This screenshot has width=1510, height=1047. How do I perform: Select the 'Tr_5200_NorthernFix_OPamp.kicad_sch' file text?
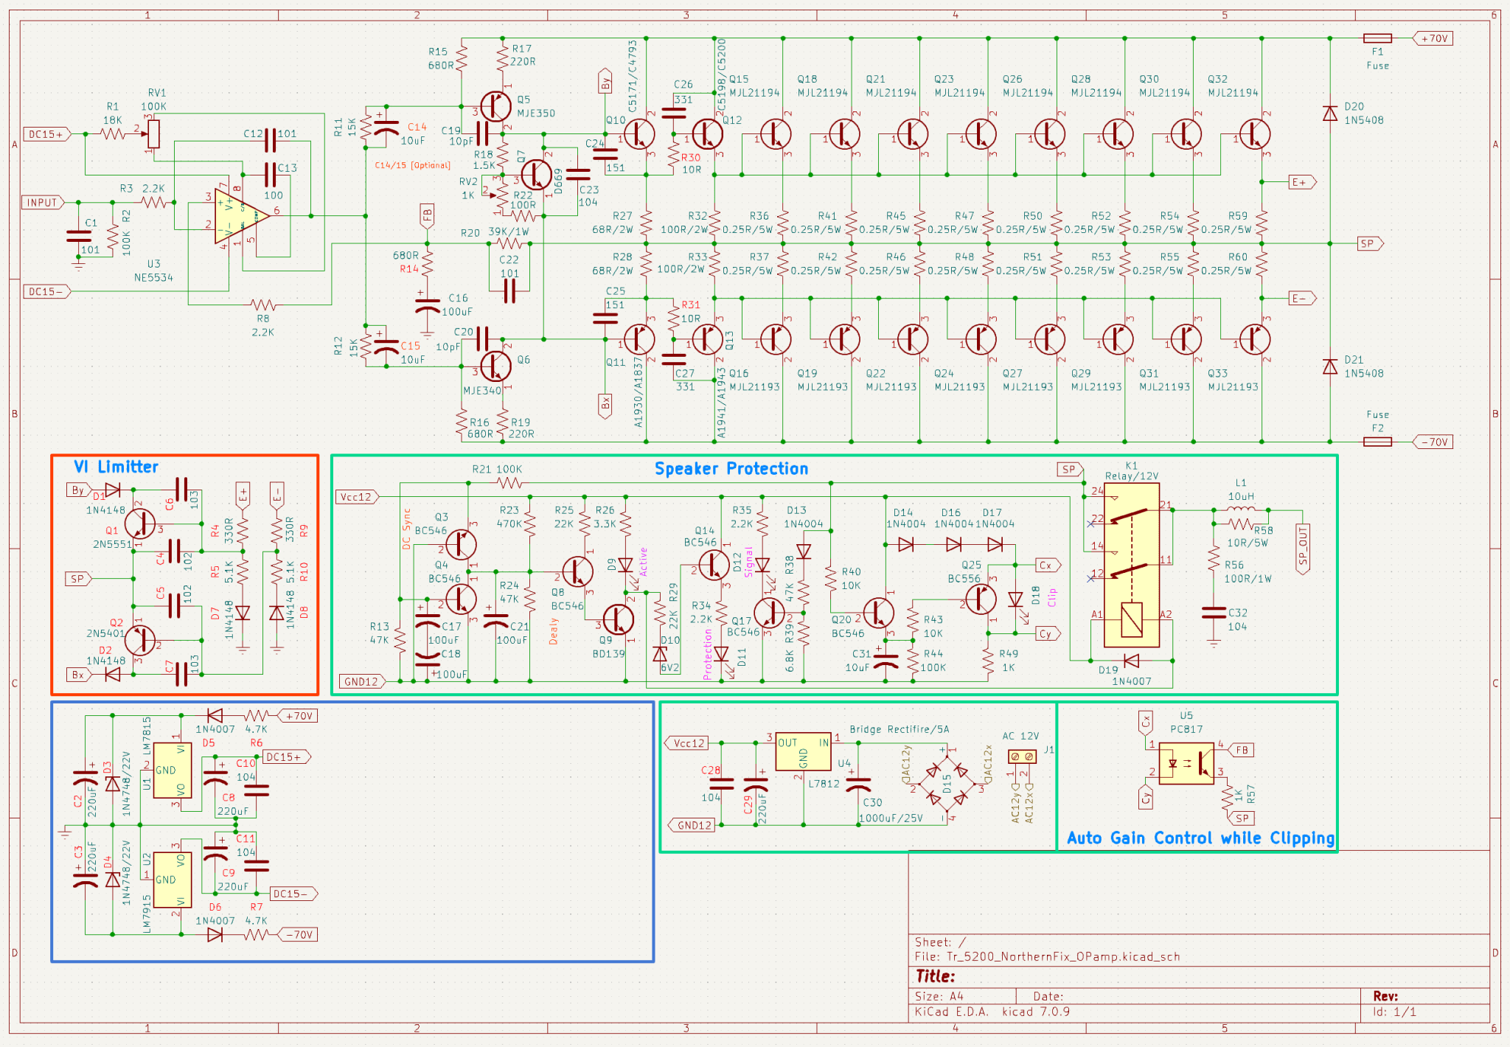(1062, 956)
